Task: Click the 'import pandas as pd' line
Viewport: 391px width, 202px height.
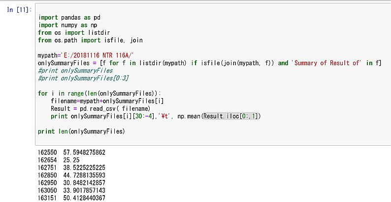Action: 69,18
